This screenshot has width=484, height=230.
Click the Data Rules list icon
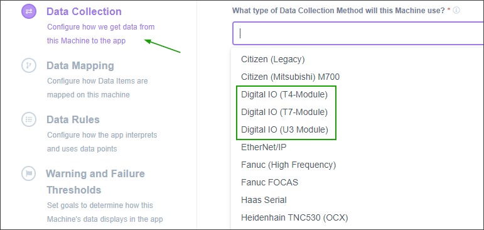(29, 119)
